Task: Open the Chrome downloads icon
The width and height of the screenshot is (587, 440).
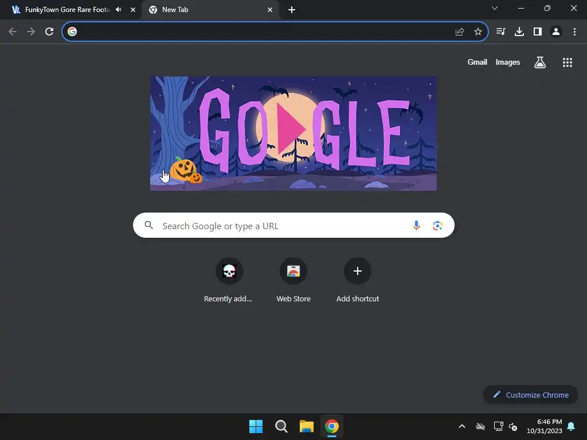Action: (x=519, y=32)
